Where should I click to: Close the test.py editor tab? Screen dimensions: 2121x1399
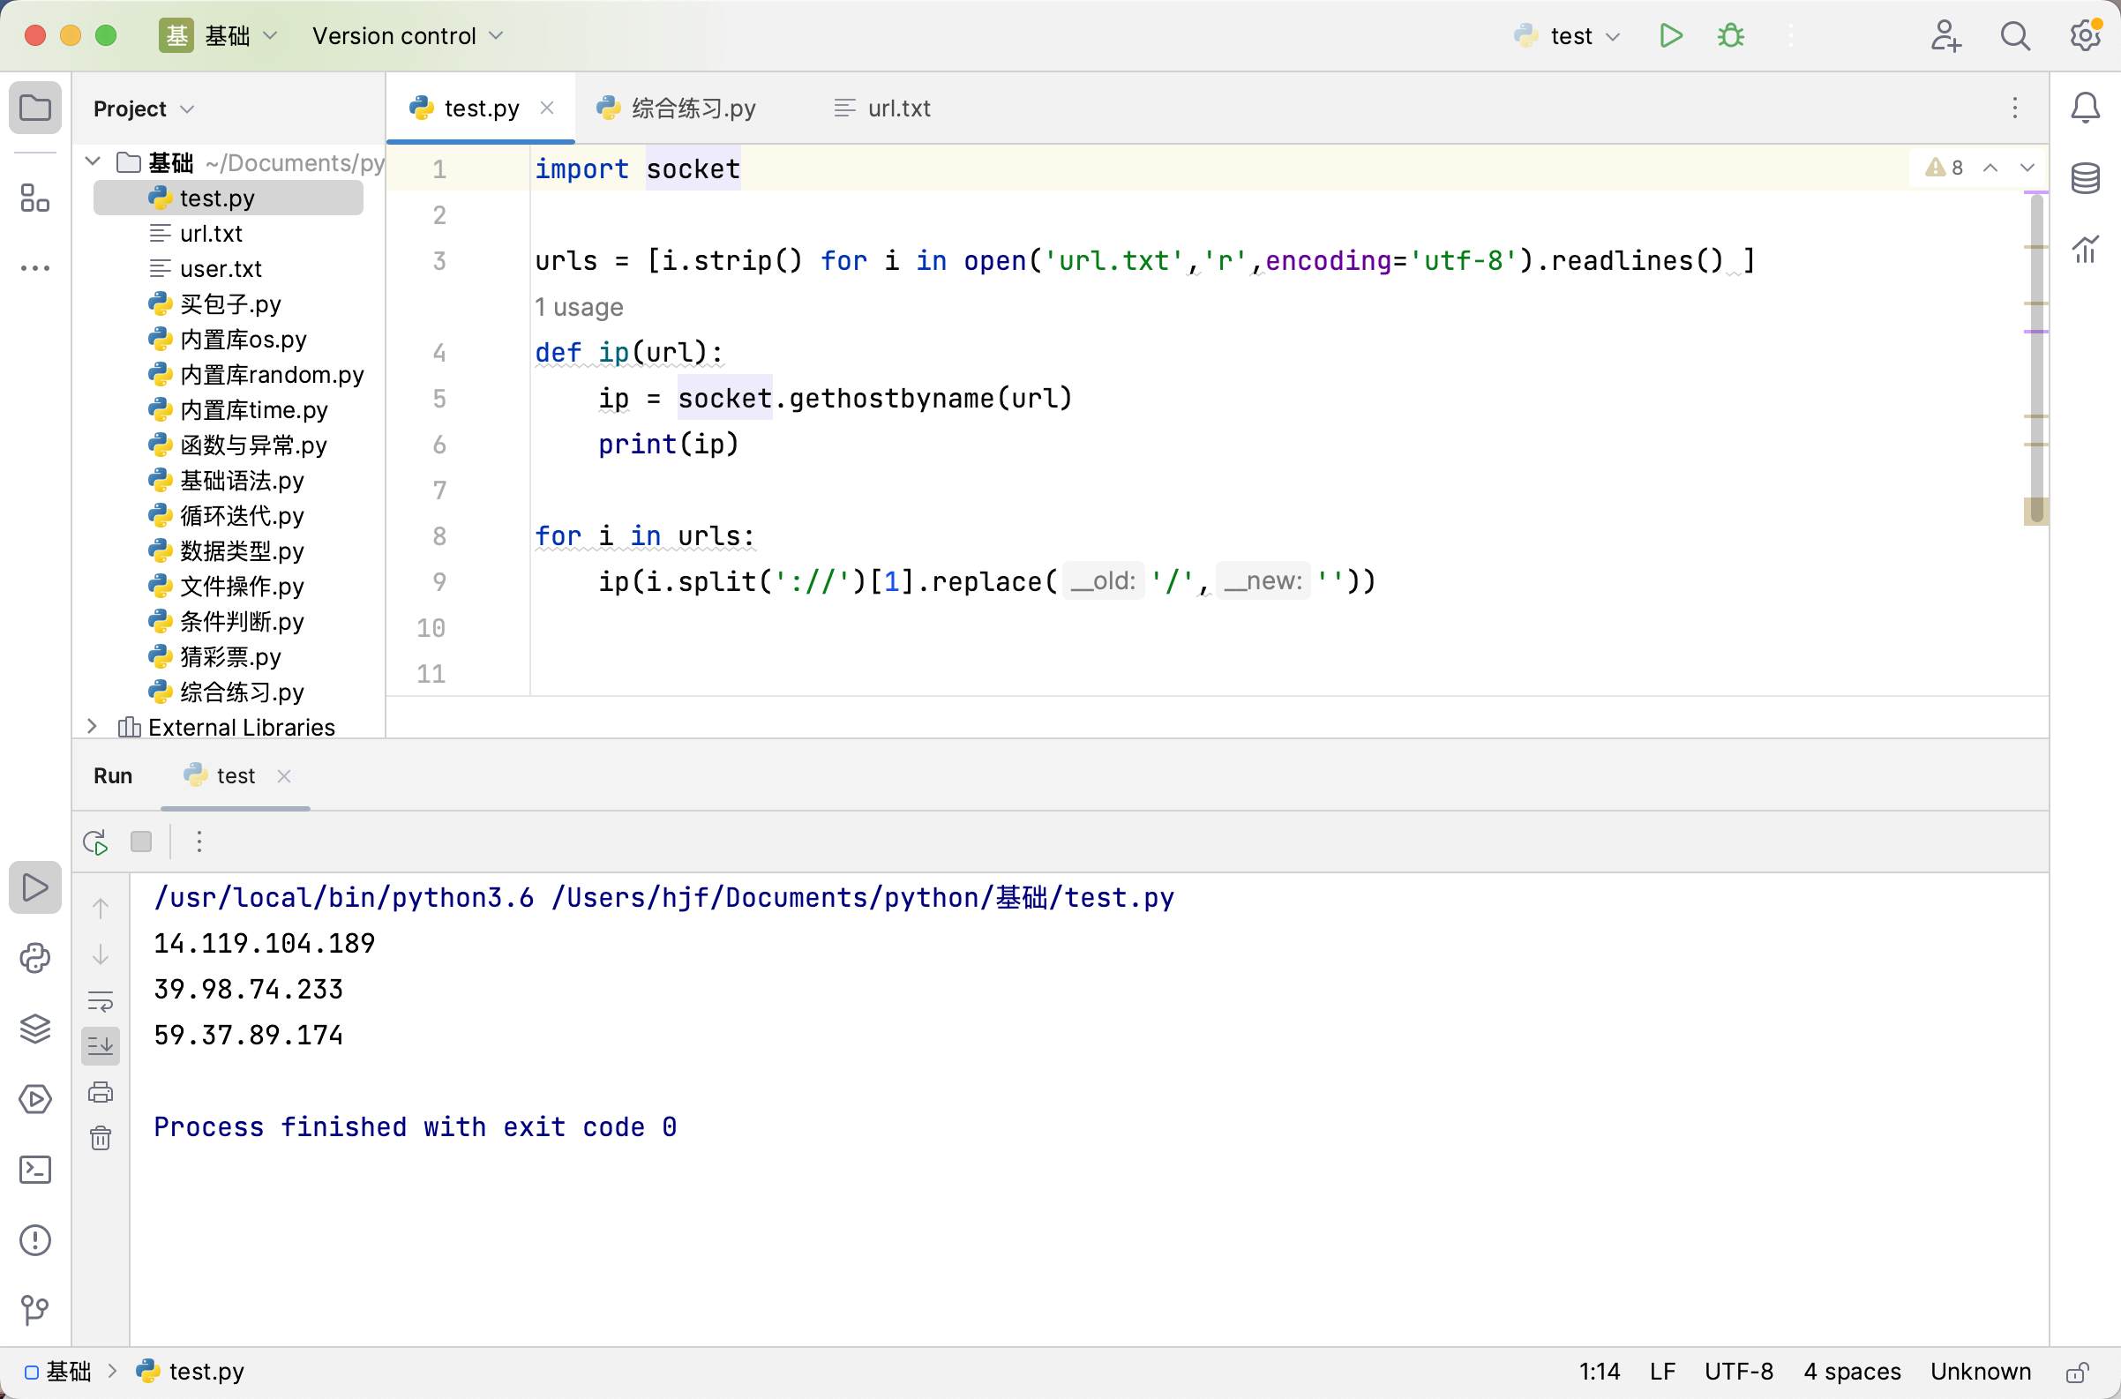coord(547,108)
